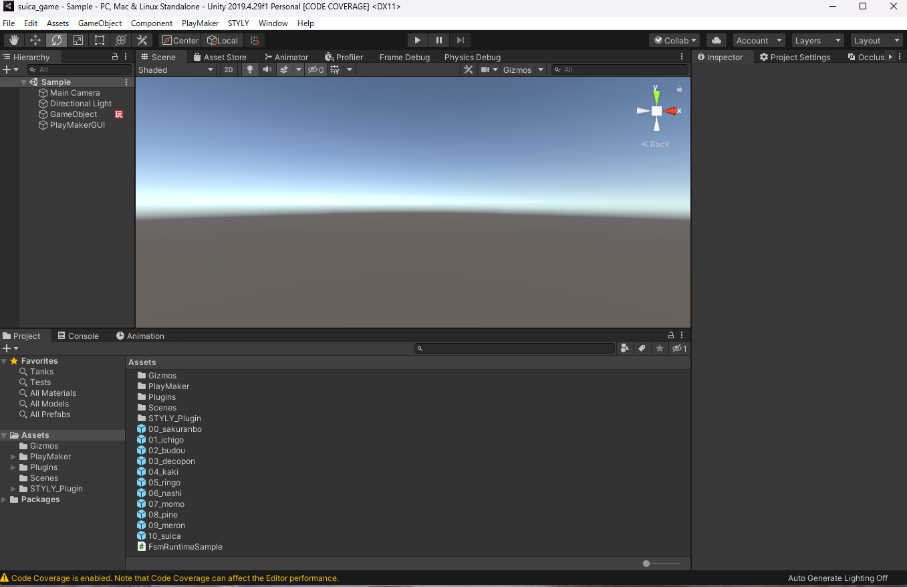Expand the PlayMaker folder in Project tree

13,457
